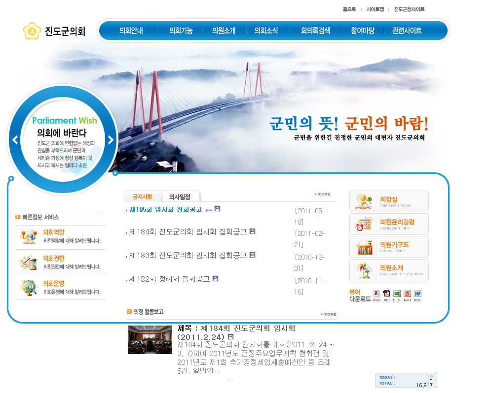Click the PDF viewer download icon
This screenshot has width=490, height=393.
(387, 294)
